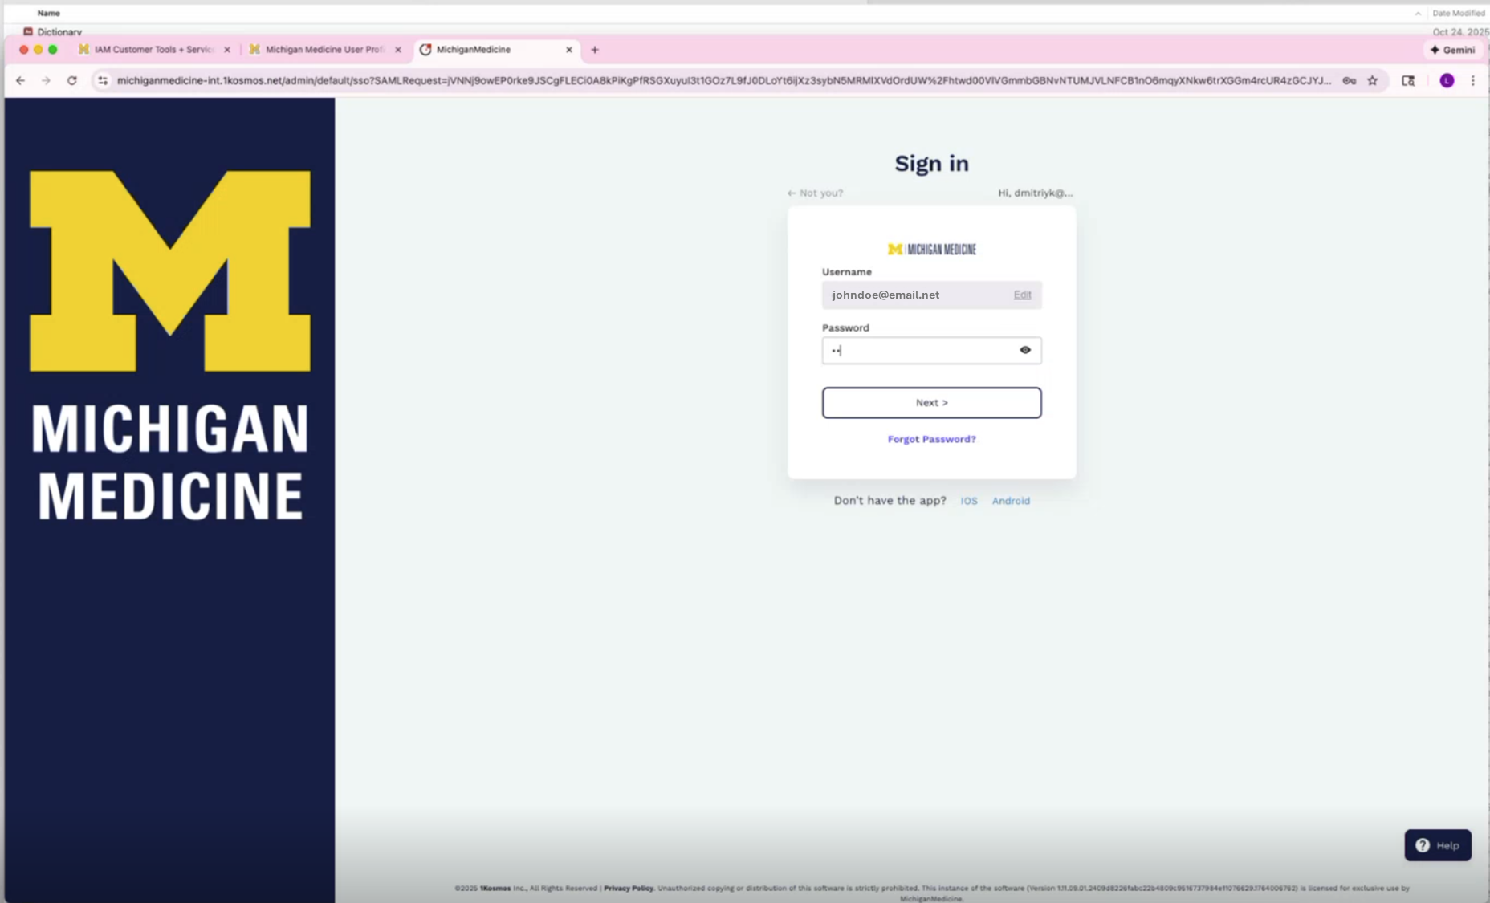Focus the Password input field

point(919,351)
